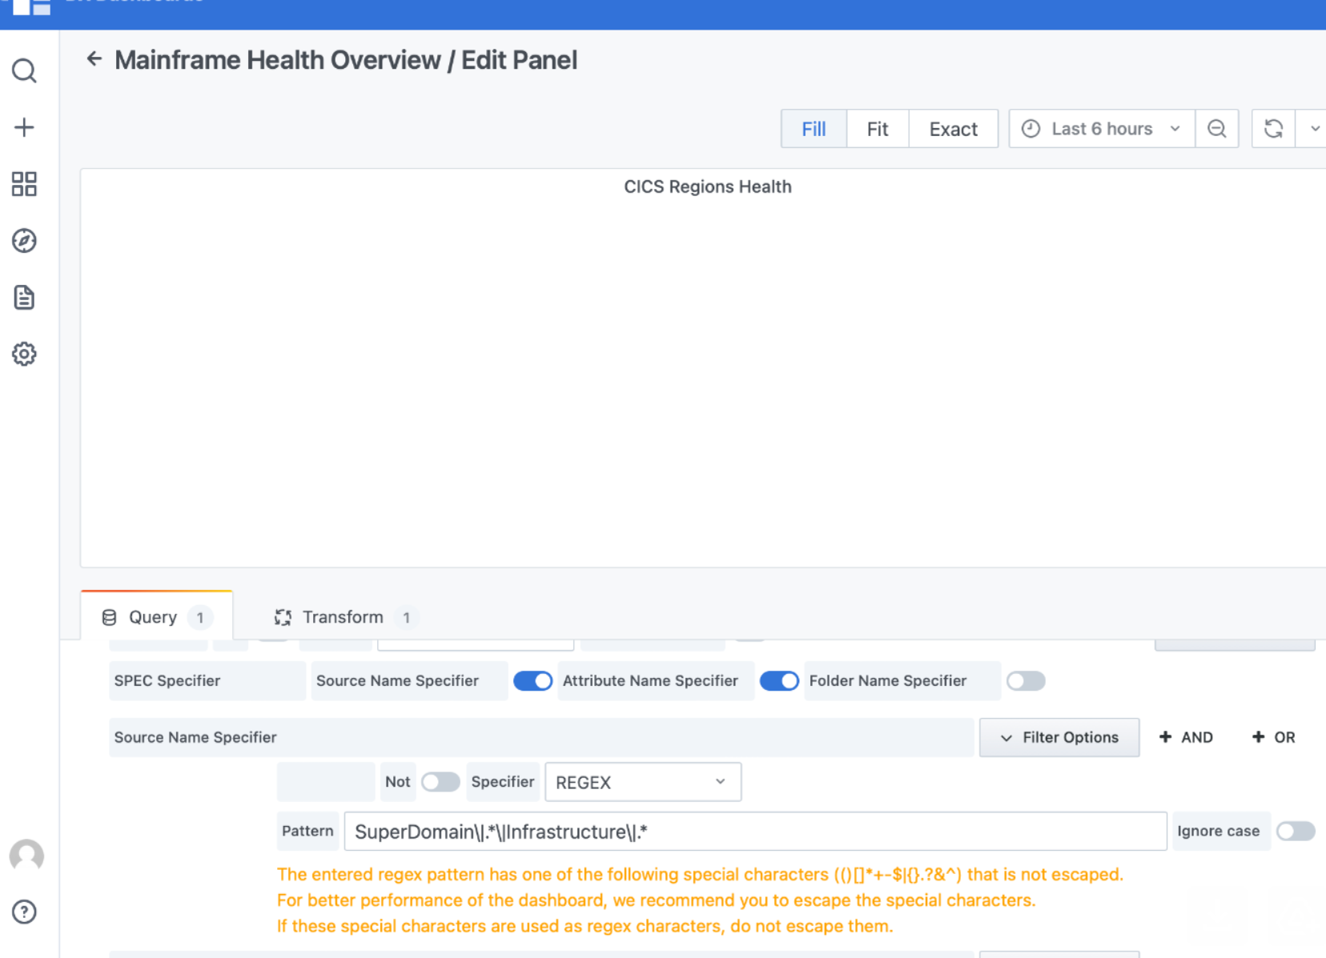Select the Fit view mode button
The height and width of the screenshot is (958, 1326).
877,129
